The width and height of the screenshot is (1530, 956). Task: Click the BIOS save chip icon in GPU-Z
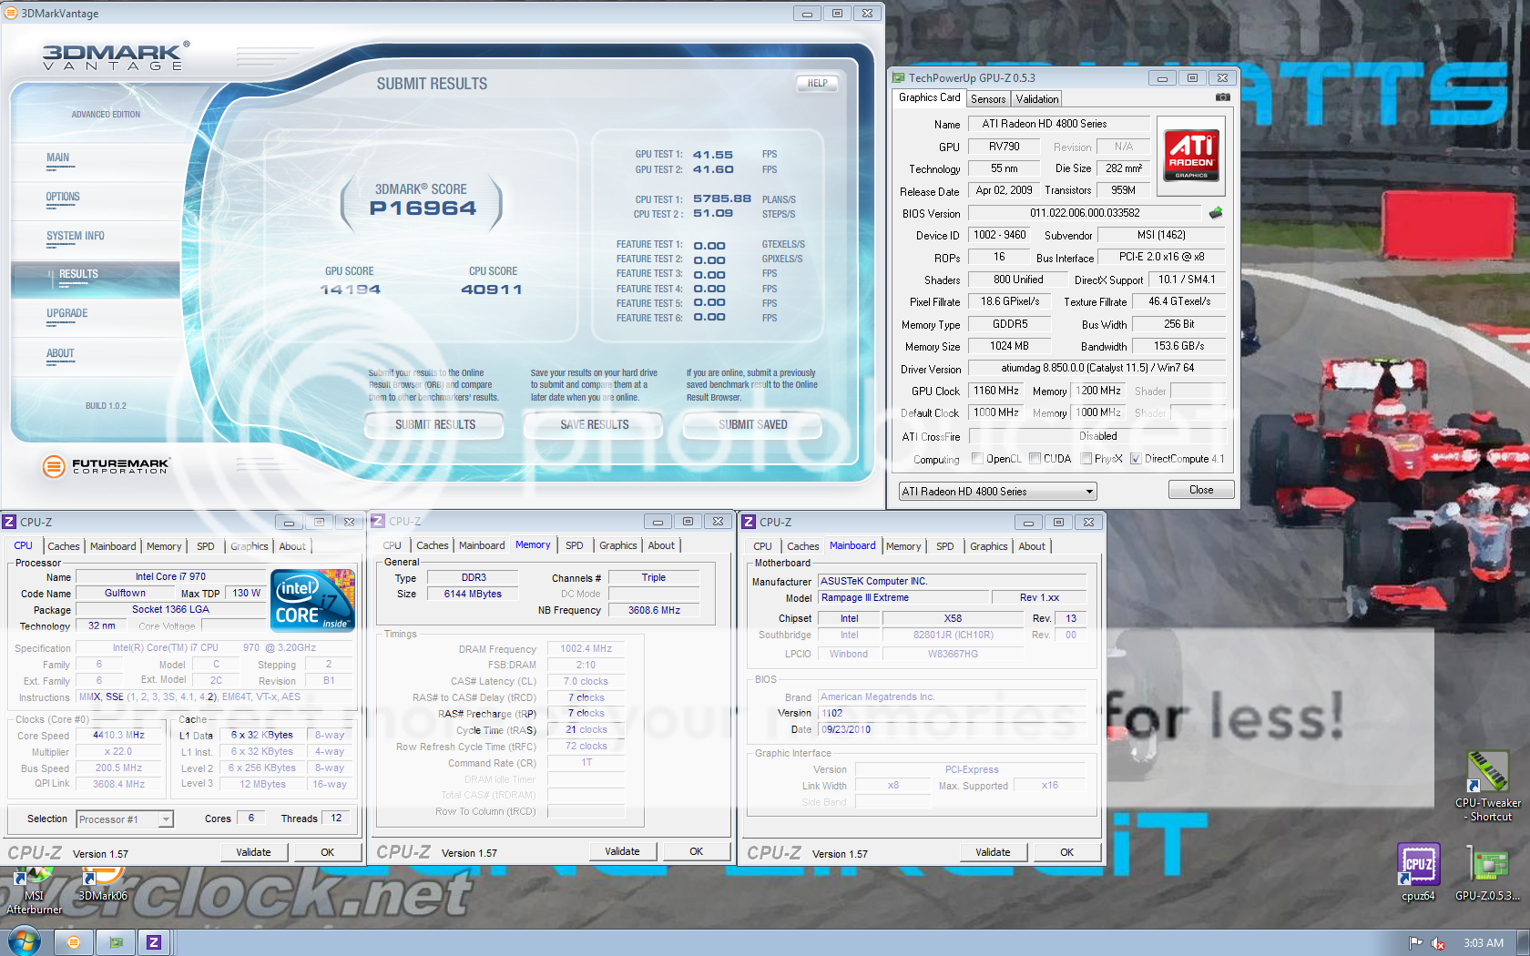1216,213
